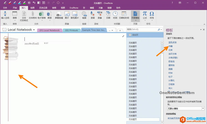207x124 pixels.
Task: Insert 时间 (Time) stamp
Action: tap(115, 15)
